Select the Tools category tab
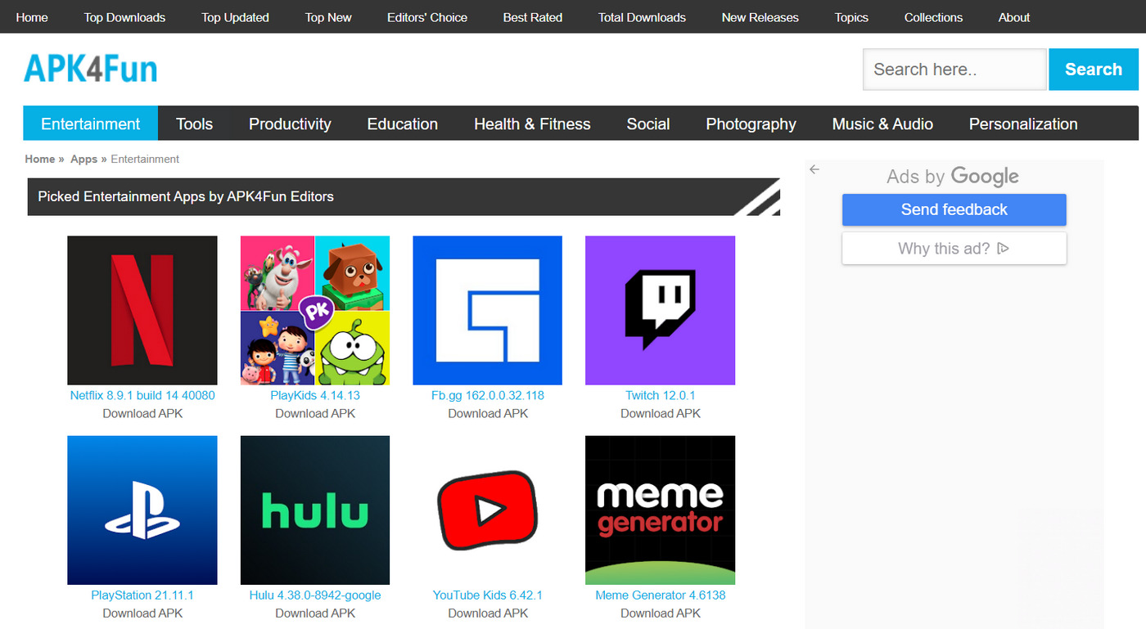This screenshot has width=1146, height=629. (x=194, y=124)
